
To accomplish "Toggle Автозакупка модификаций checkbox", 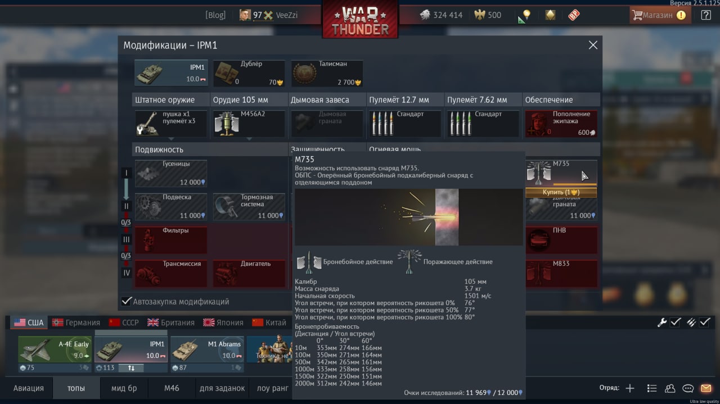I will click(127, 301).
